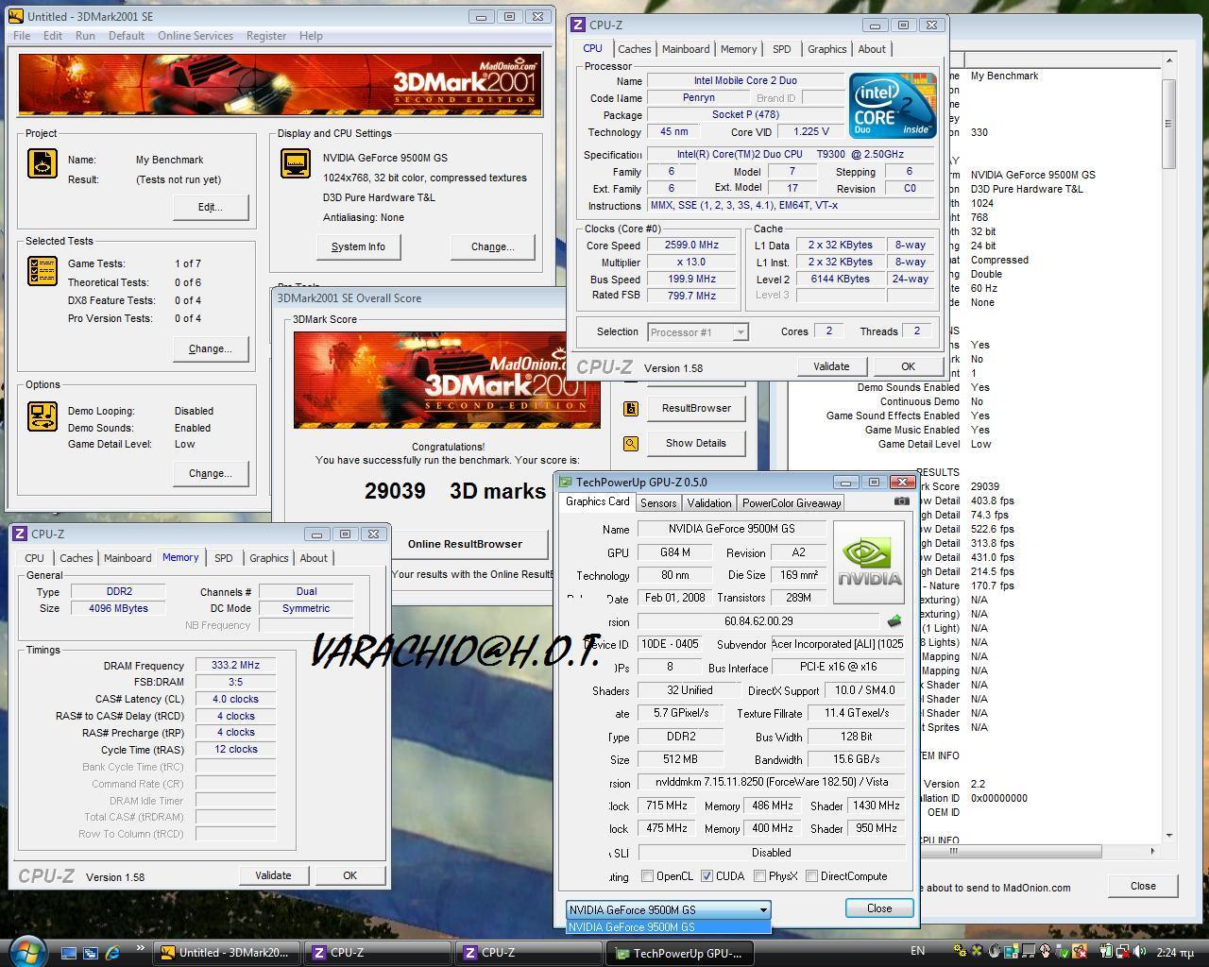Click the DRAM Frequency 333.2 MHz field

point(235,666)
